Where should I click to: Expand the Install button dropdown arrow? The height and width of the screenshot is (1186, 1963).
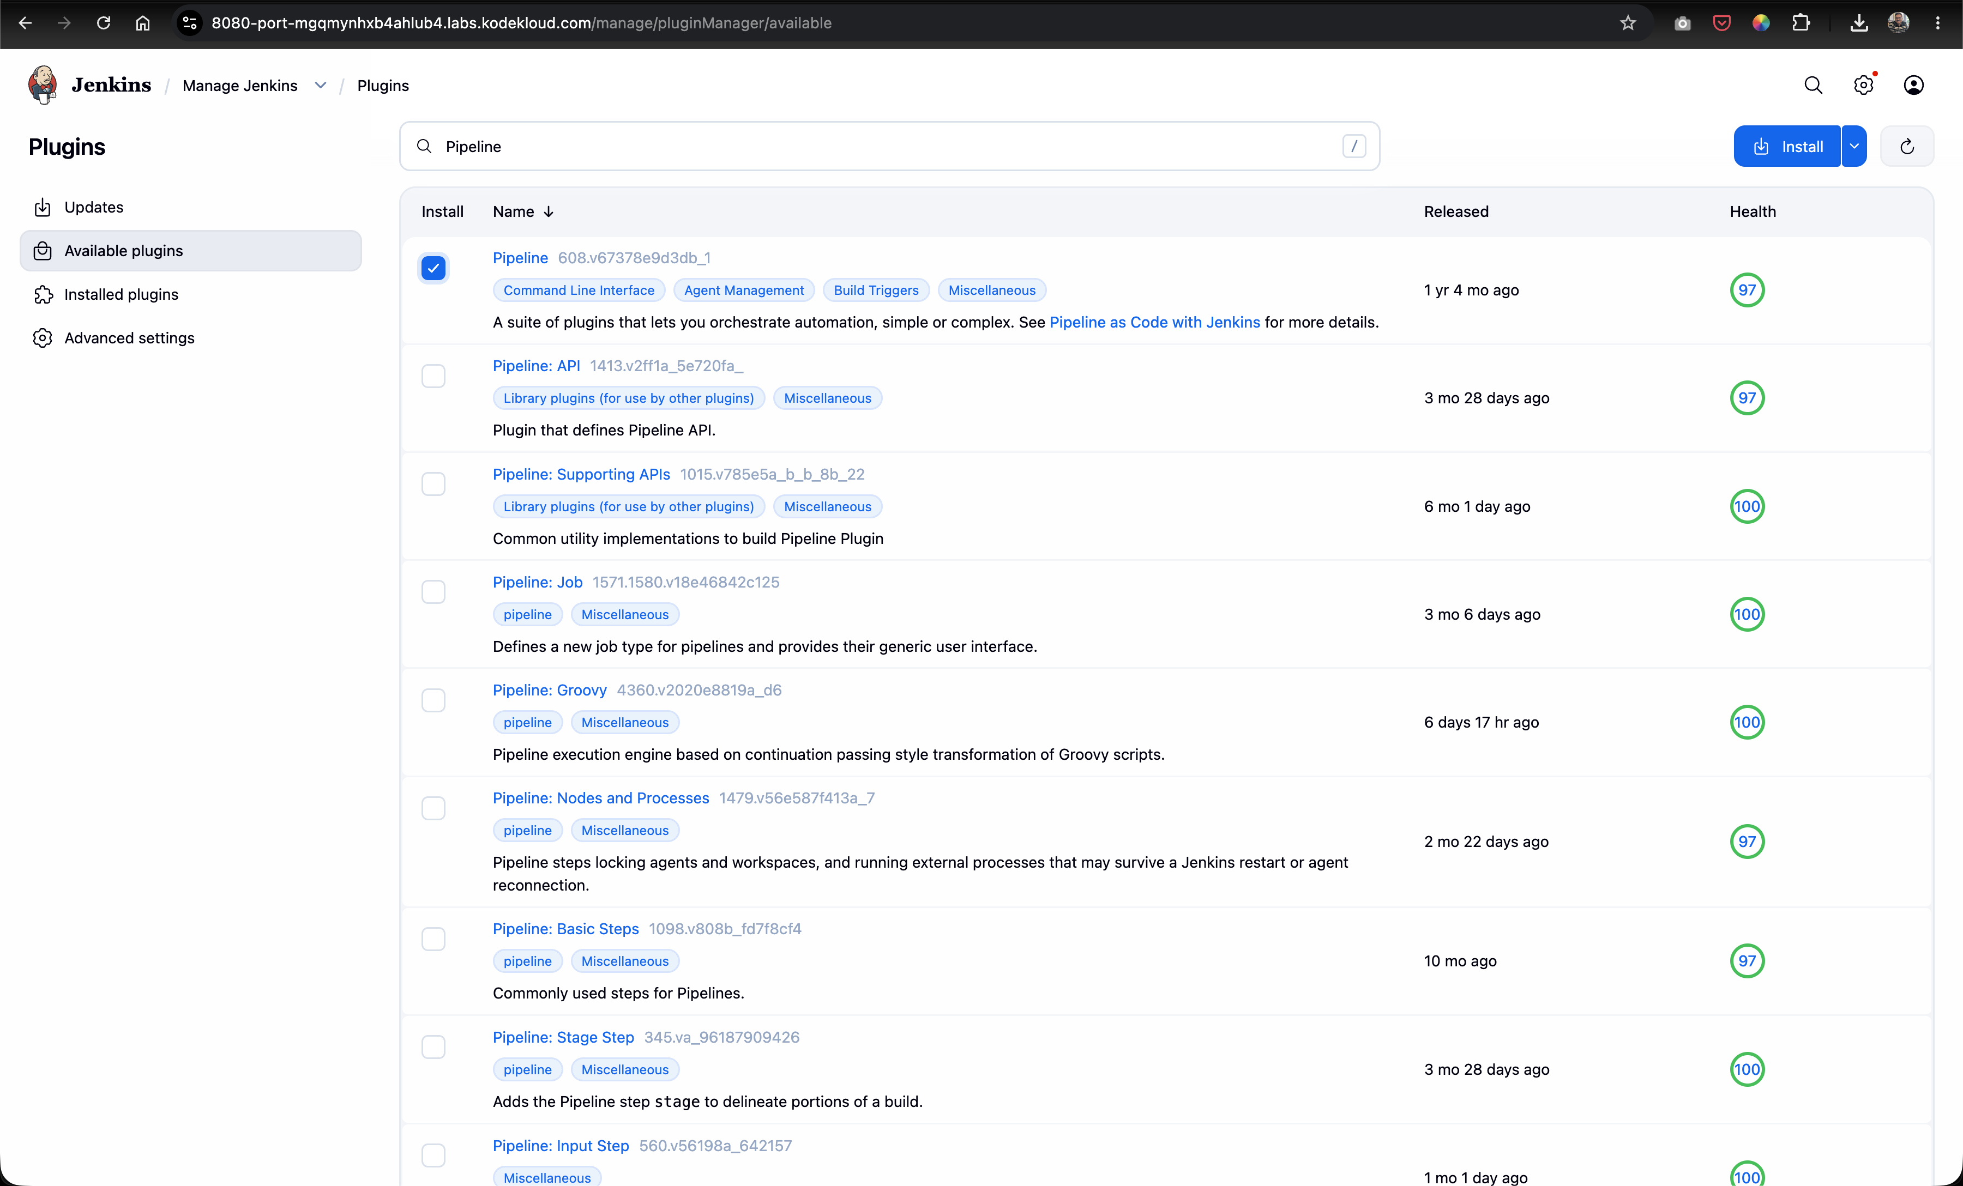pyautogui.click(x=1854, y=147)
